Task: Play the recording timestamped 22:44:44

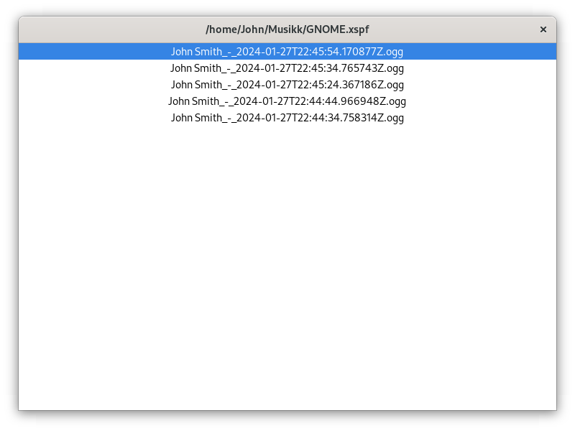Action: pyautogui.click(x=287, y=101)
